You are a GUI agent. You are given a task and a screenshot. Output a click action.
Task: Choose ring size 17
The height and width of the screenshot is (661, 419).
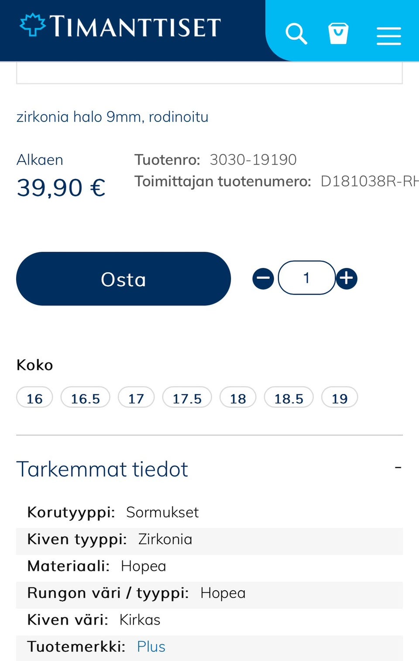pos(136,398)
